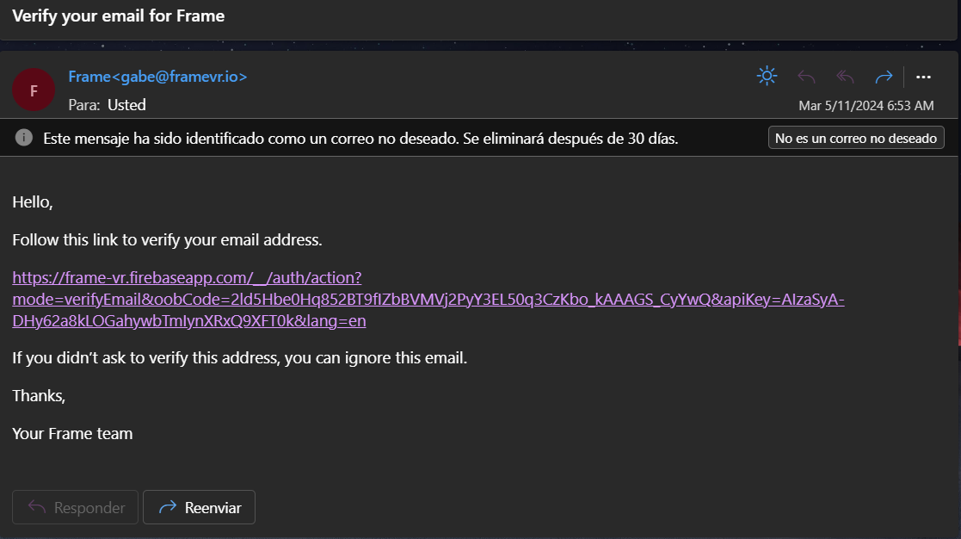The width and height of the screenshot is (961, 539).
Task: Click the subject "Verify your email for Frame"
Action: tap(118, 15)
